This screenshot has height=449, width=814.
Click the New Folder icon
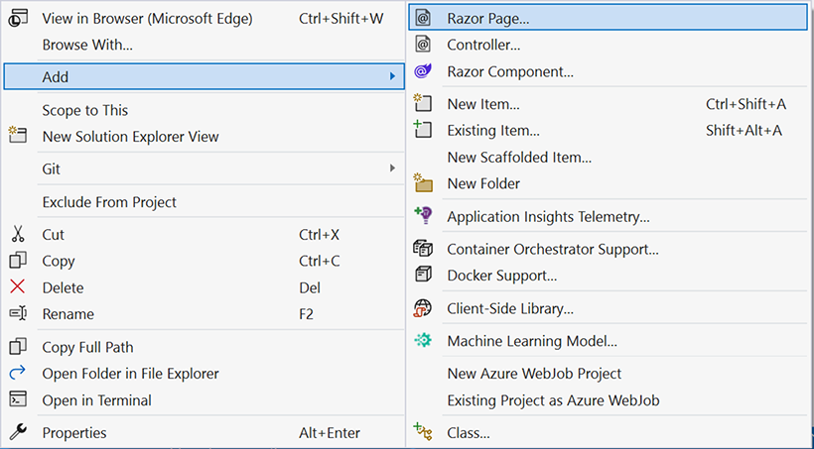(423, 183)
